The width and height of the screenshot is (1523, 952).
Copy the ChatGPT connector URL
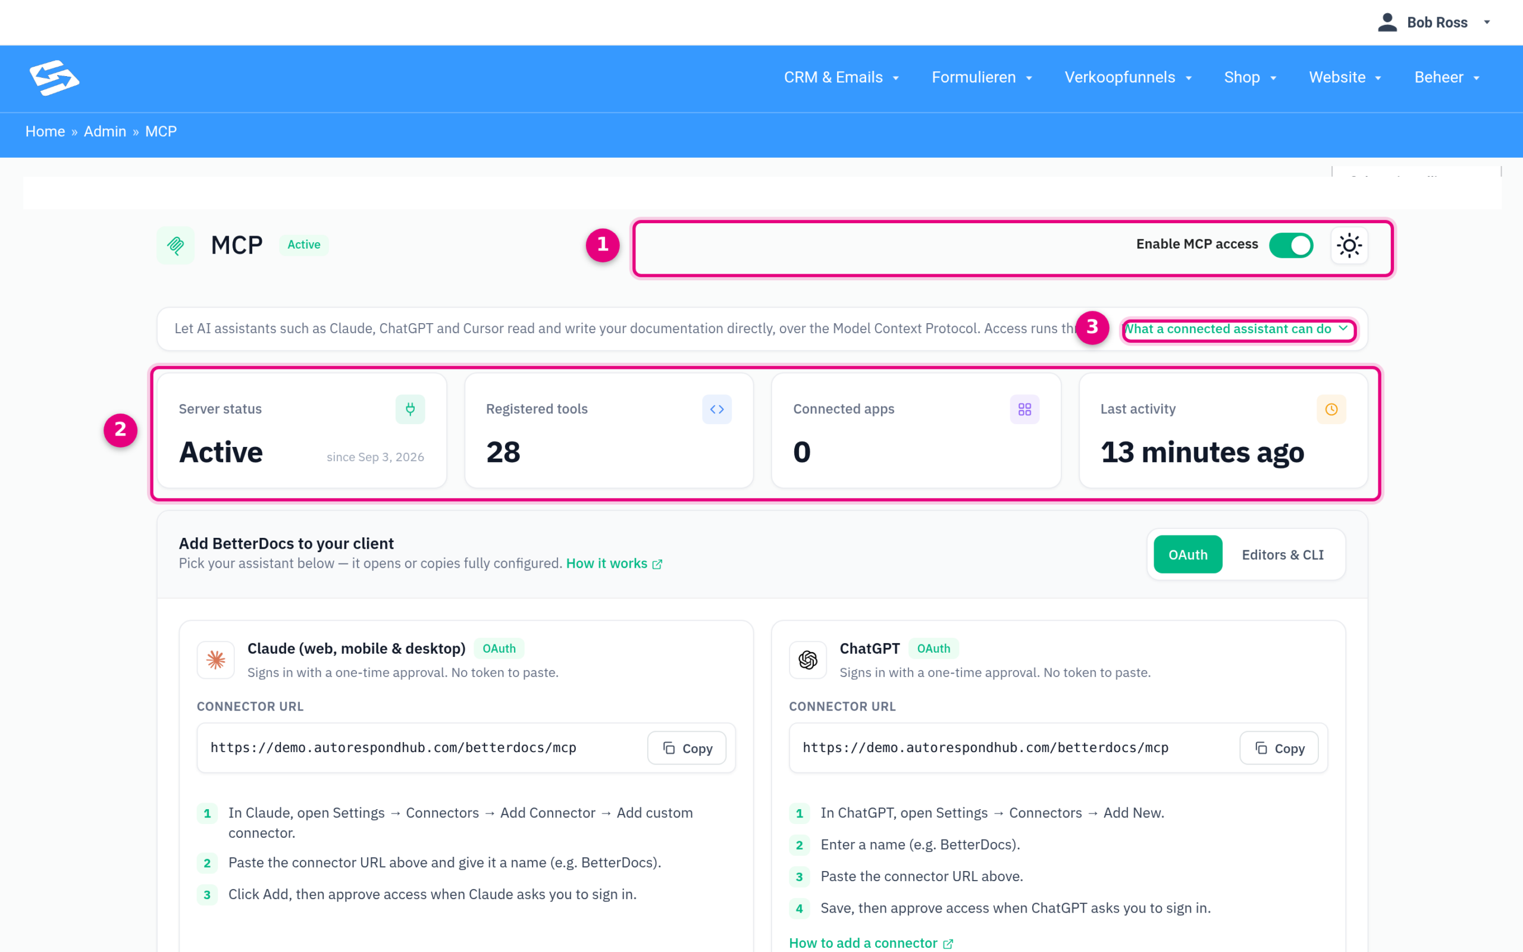coord(1279,748)
